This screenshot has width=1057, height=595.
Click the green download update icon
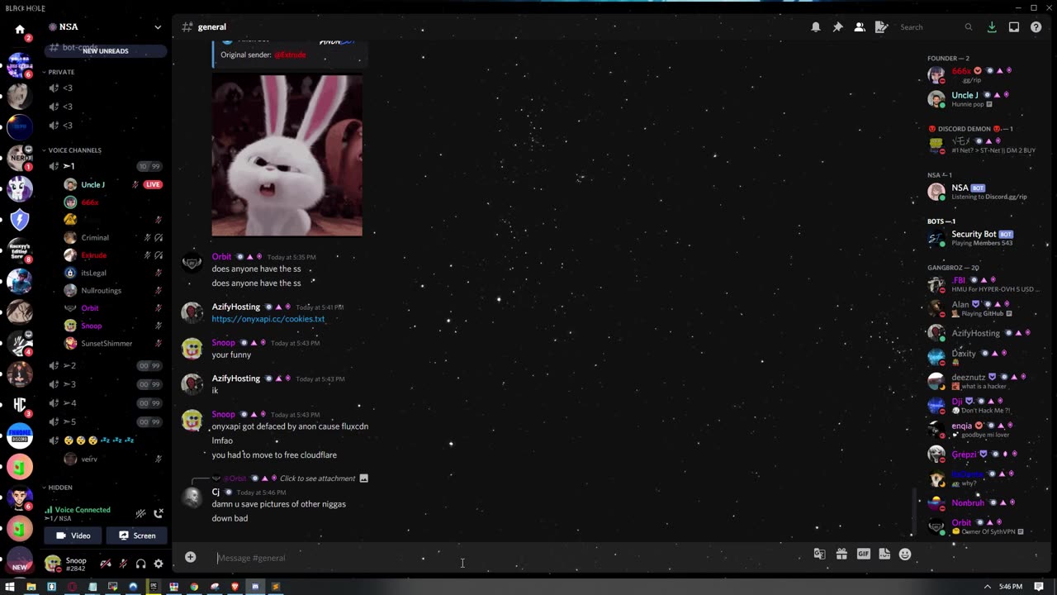coord(992,27)
